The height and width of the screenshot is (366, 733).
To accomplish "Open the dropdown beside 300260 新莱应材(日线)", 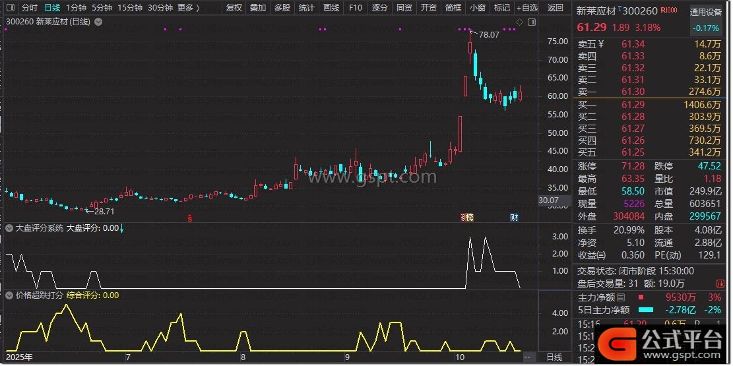I will (x=98, y=22).
